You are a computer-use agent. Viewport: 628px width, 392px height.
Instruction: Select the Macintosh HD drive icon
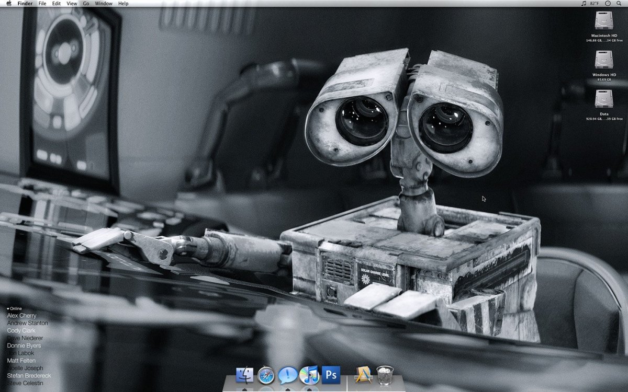click(x=604, y=21)
